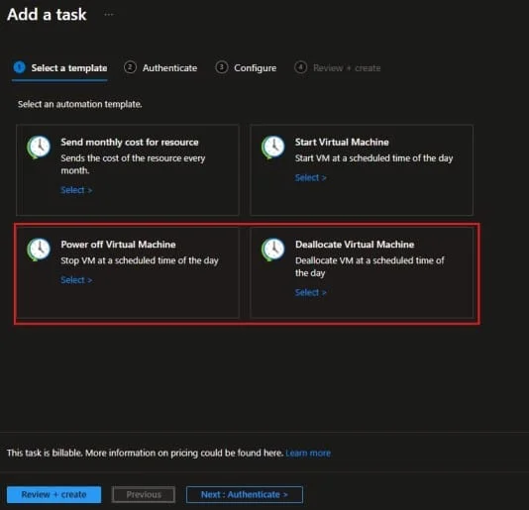Click the Next : Authenticate button
The width and height of the screenshot is (529, 510).
pyautogui.click(x=245, y=494)
